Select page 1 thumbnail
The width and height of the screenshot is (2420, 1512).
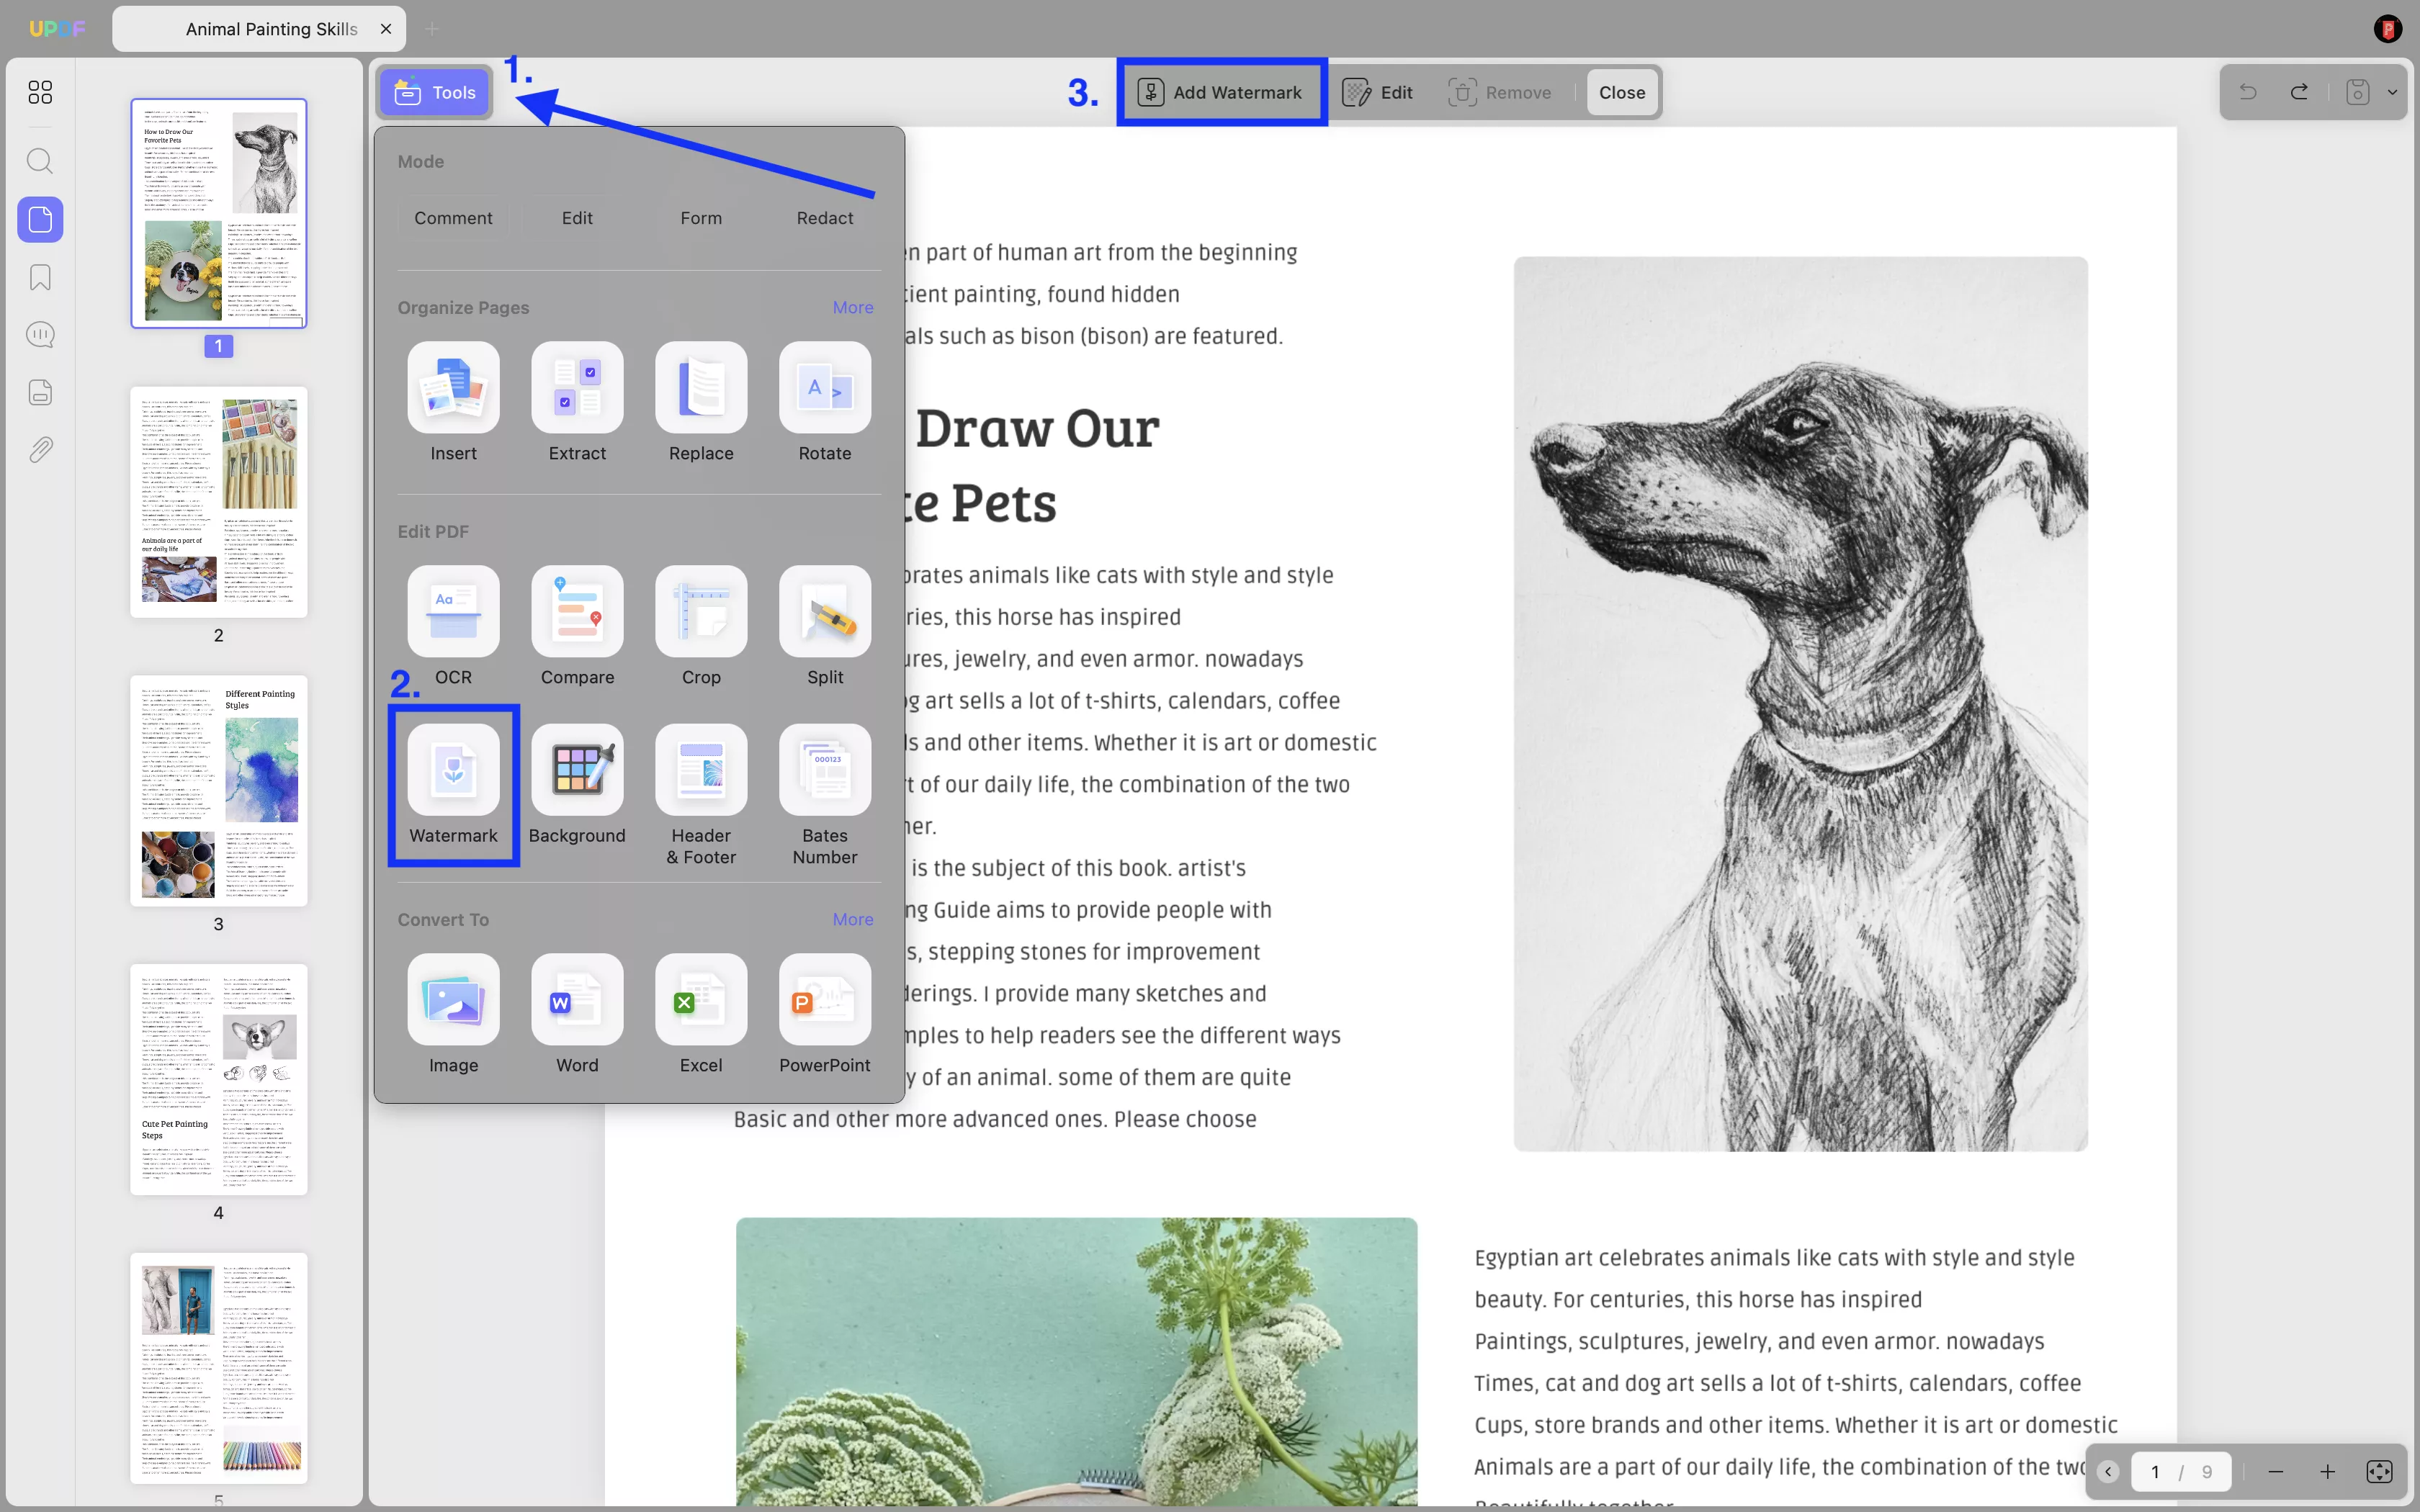coord(218,213)
